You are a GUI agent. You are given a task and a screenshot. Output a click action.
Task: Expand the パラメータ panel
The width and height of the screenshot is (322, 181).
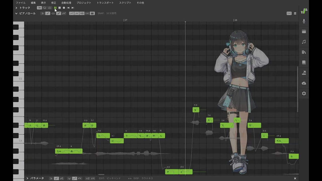(x=27, y=178)
